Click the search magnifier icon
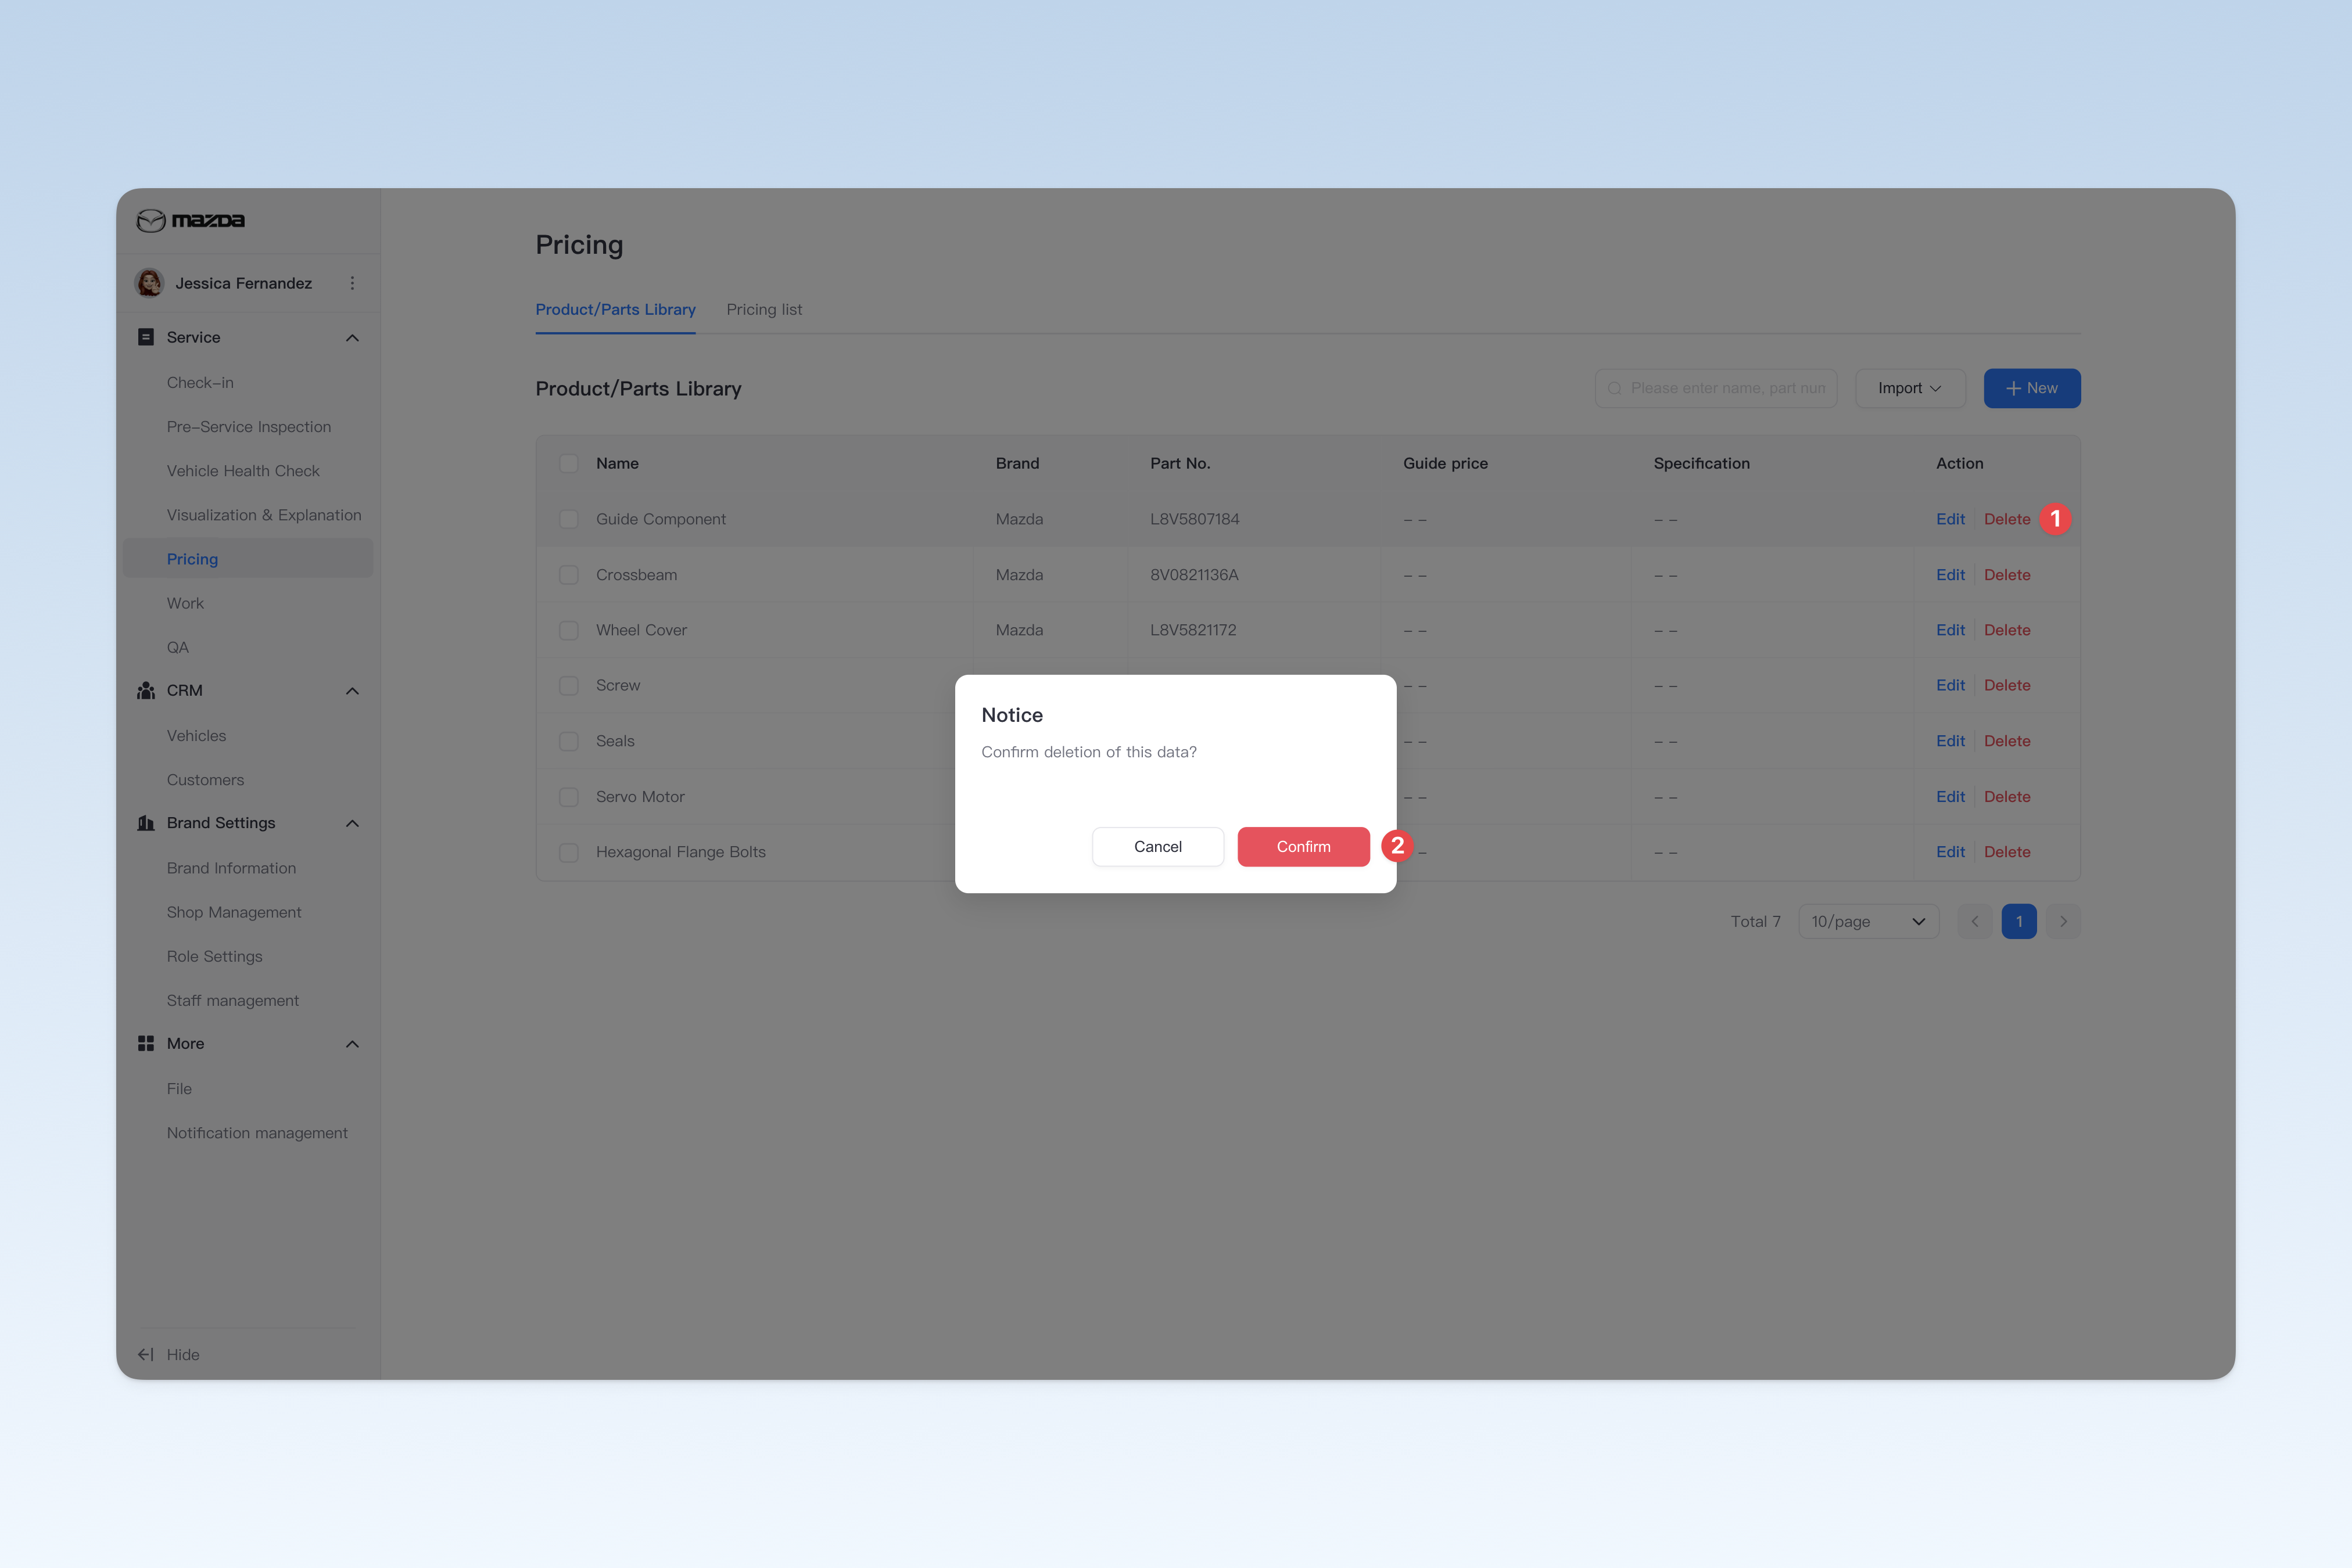 1614,388
